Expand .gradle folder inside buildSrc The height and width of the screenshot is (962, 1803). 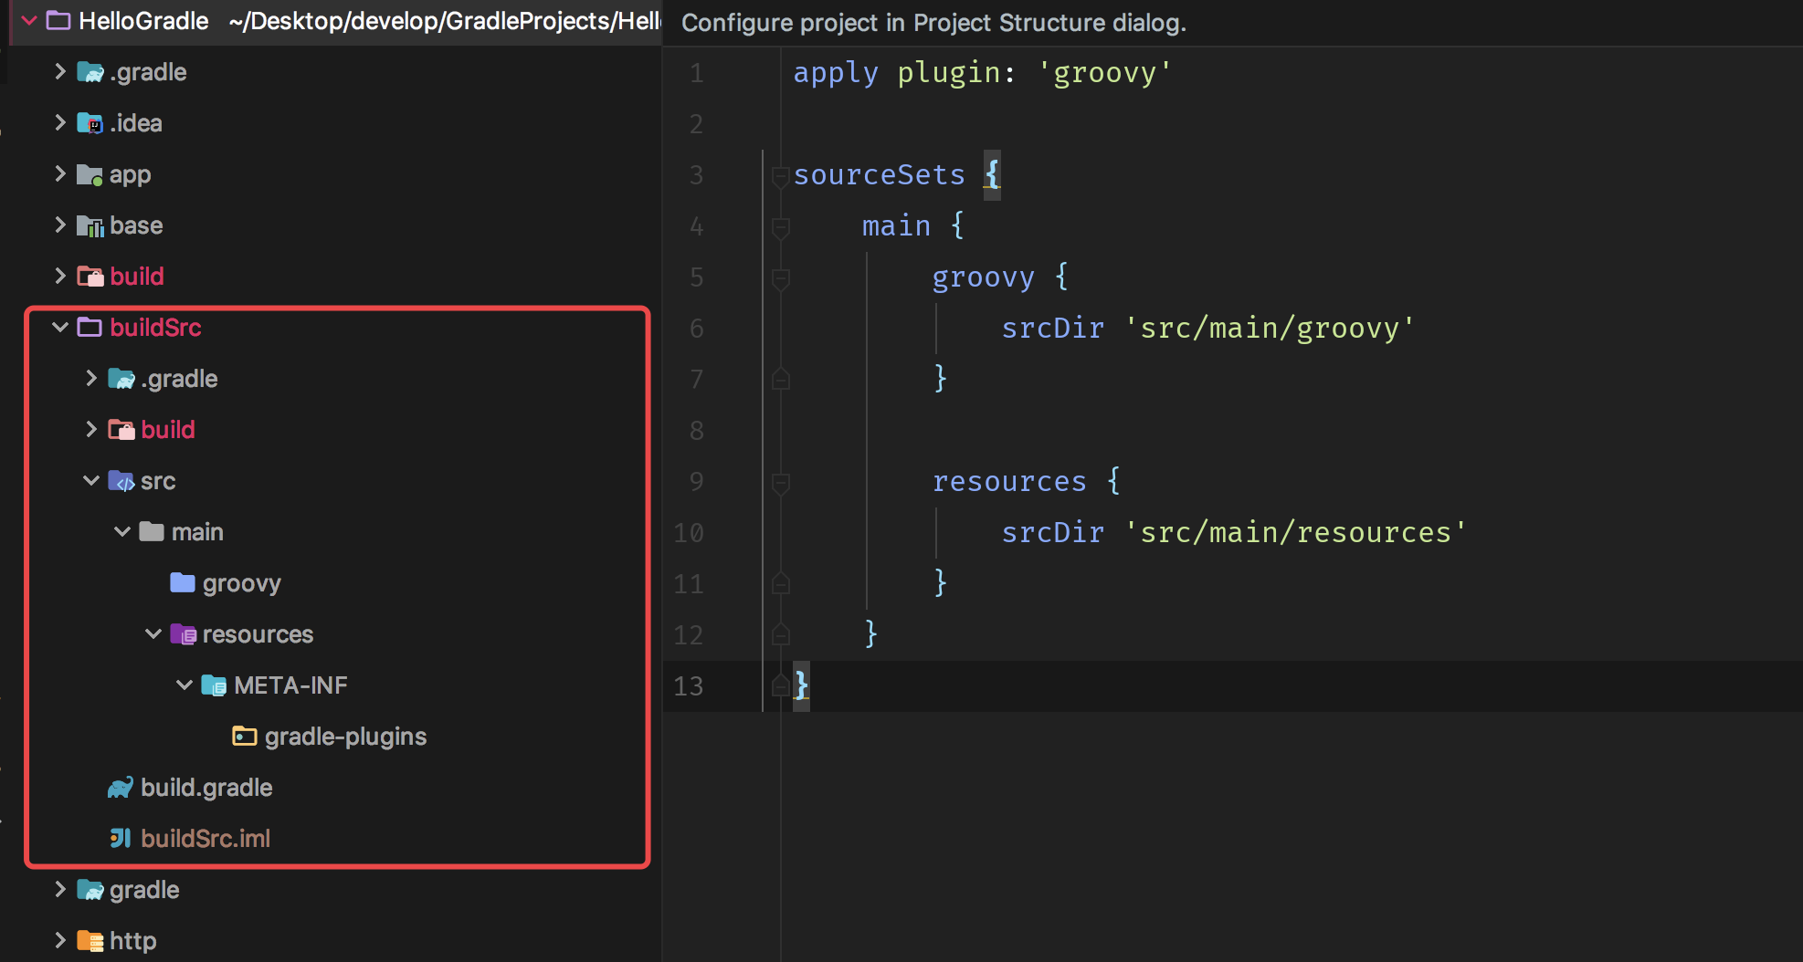91,379
